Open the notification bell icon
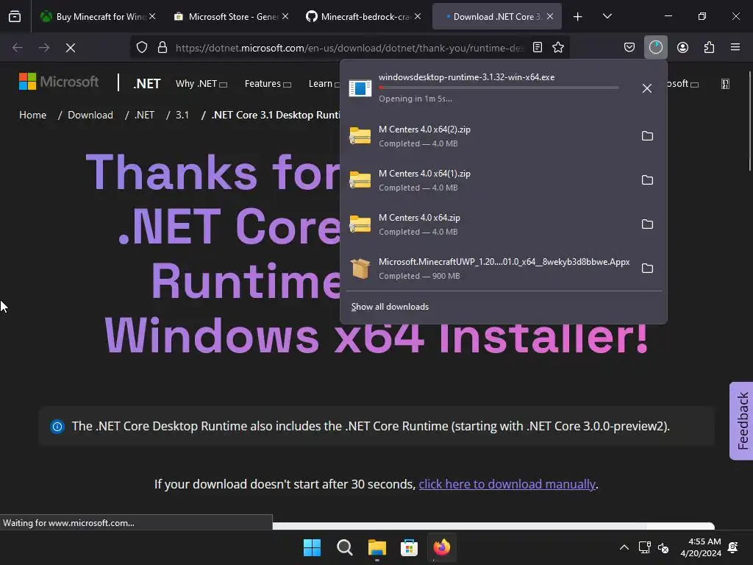Image resolution: width=753 pixels, height=565 pixels. (x=733, y=547)
